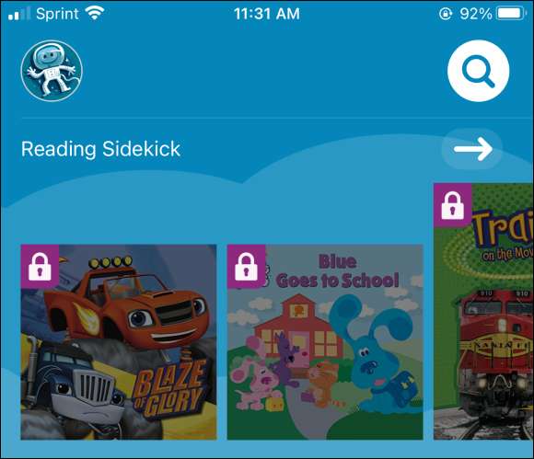534x459 pixels.
Task: Tap the Sprint carrier label
Action: [57, 14]
